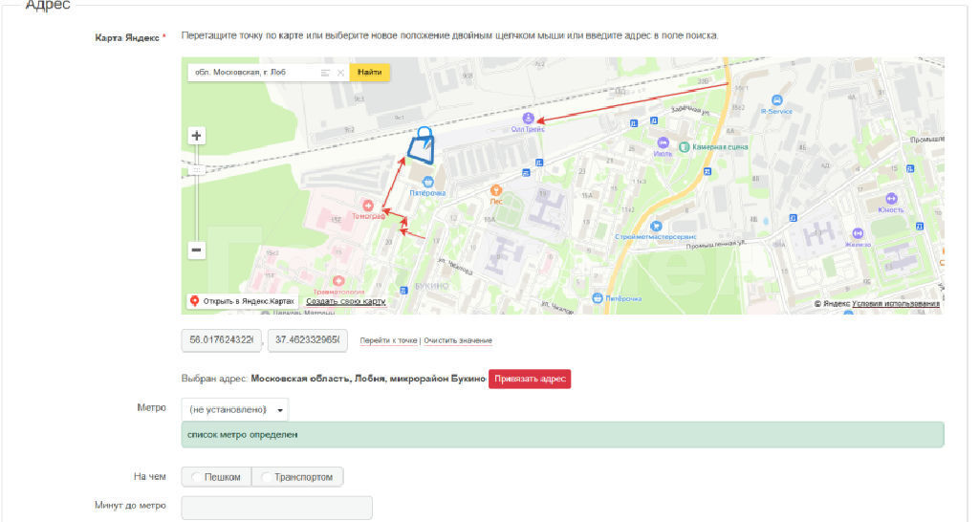This screenshot has height=522, width=979.
Task: Select the Олл Трейс marker icon on the map
Action: pyautogui.click(x=528, y=118)
